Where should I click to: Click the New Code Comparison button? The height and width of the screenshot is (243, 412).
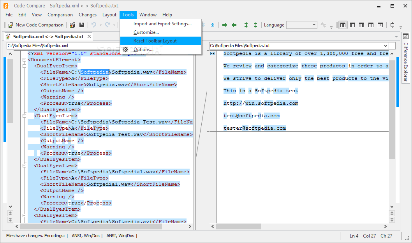pyautogui.click(x=36, y=25)
